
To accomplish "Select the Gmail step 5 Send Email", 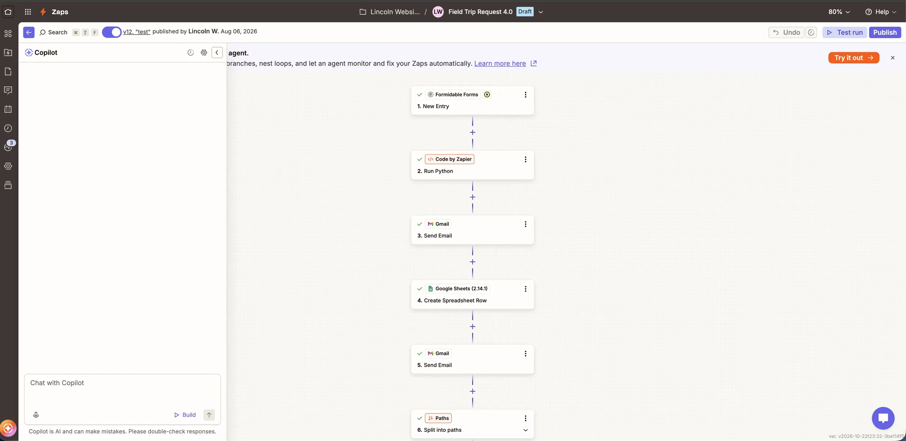I will (472, 359).
